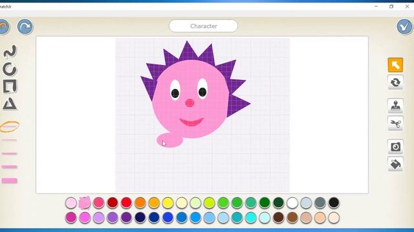Pick the dark purple color swatch
Screen dimensions: 414x232
pyautogui.click(x=126, y=218)
